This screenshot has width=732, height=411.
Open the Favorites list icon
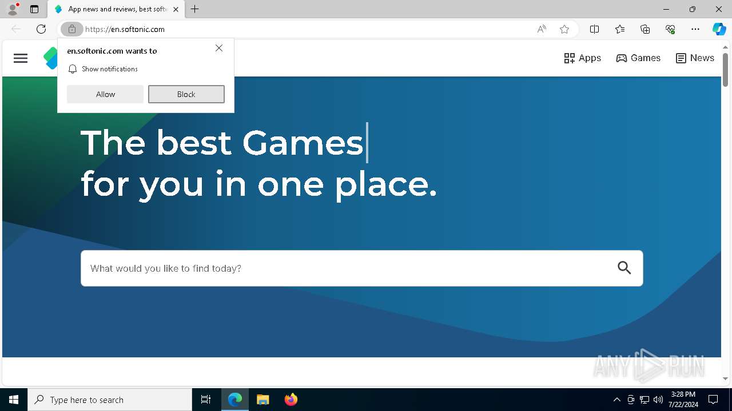point(620,29)
